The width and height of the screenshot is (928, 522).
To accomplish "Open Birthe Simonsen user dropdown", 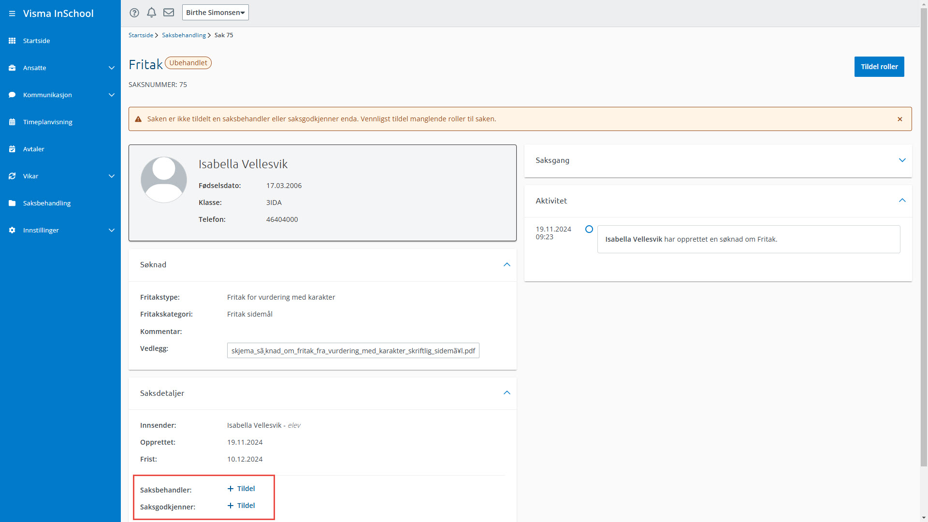I will [215, 13].
